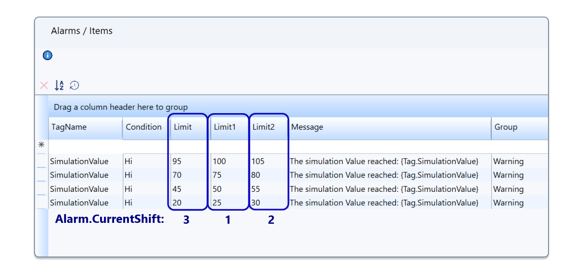Image resolution: width=583 pixels, height=274 pixels.
Task: Click the new row asterisk marker
Action: pos(42,145)
